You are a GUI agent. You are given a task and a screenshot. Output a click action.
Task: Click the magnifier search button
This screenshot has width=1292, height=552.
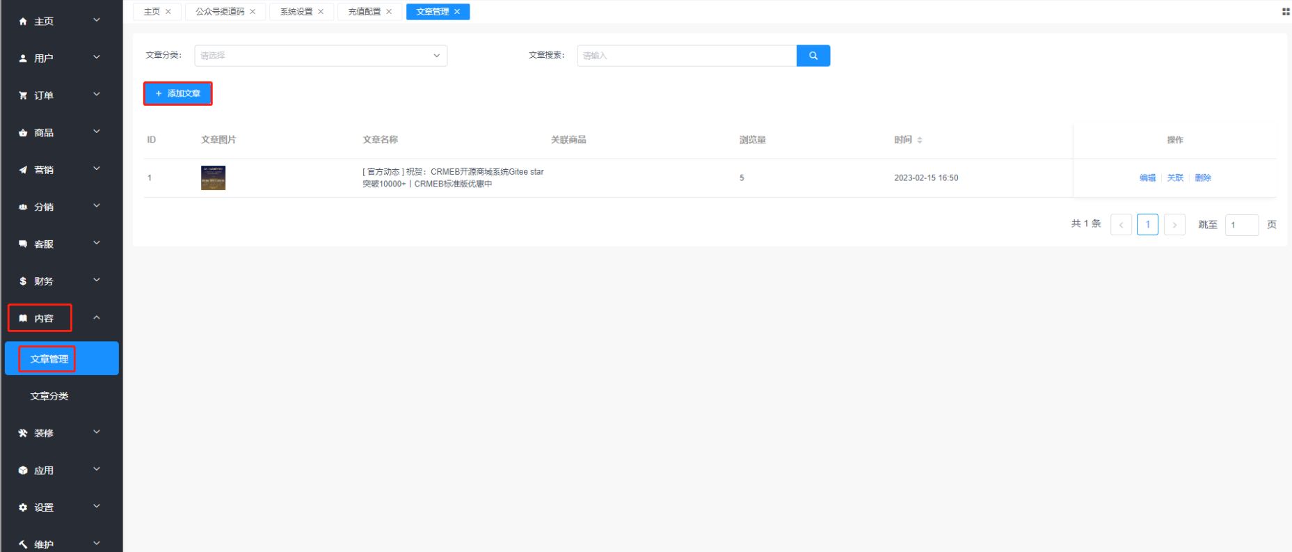coord(813,56)
